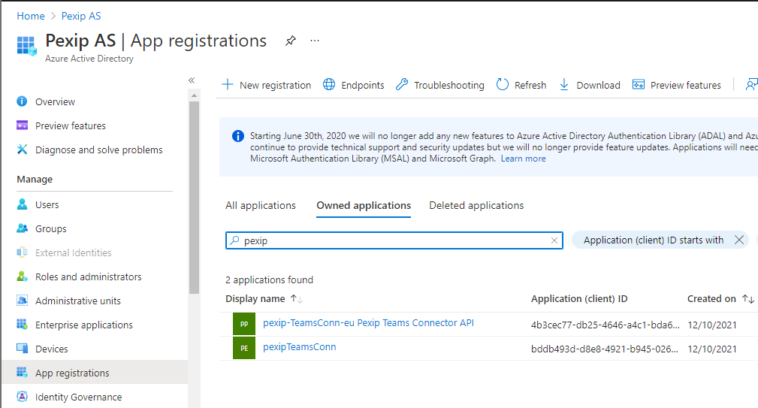Open Administrative units
This screenshot has height=408, width=758.
[78, 301]
